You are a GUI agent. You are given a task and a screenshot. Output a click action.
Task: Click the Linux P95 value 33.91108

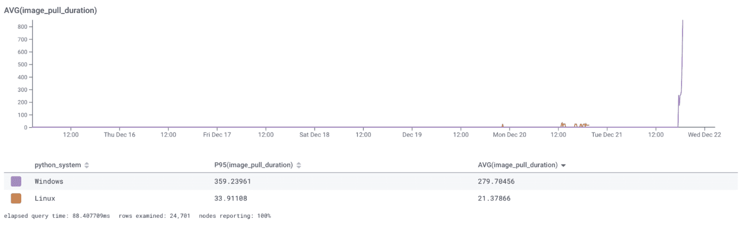[x=231, y=198]
